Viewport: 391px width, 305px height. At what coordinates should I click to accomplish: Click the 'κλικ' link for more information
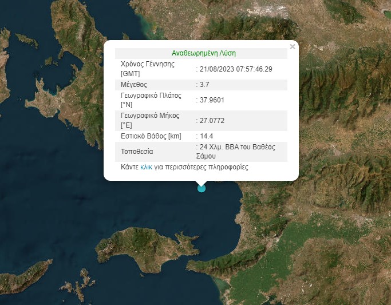point(146,168)
